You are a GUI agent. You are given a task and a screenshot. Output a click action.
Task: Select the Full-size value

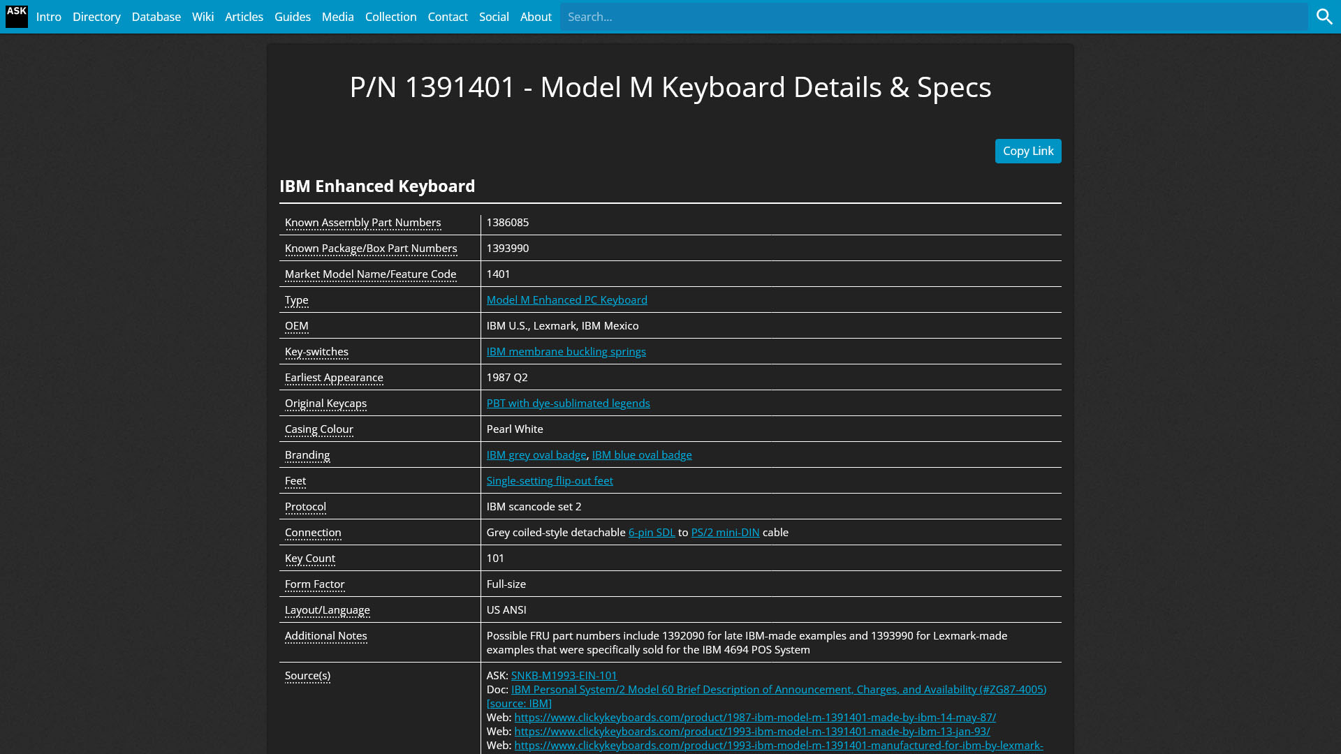pos(506,584)
